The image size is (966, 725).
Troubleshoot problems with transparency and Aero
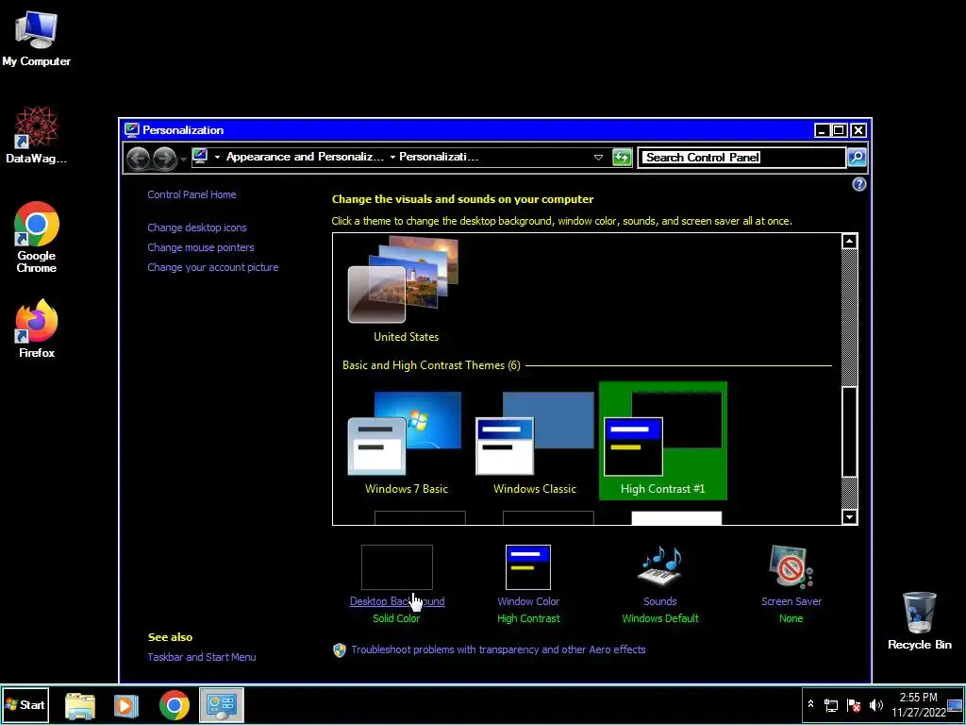coord(498,649)
